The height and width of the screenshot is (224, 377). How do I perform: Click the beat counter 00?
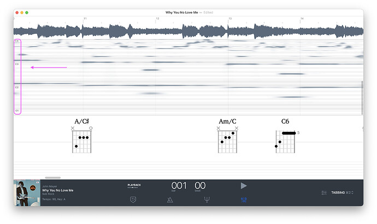pyautogui.click(x=200, y=186)
